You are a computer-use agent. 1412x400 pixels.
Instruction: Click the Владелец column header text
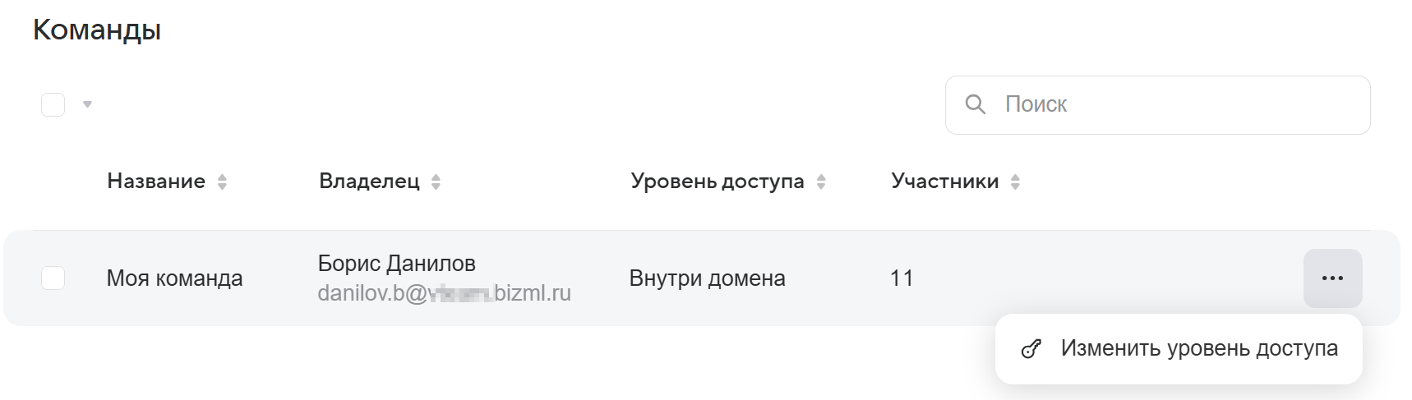coord(369,182)
